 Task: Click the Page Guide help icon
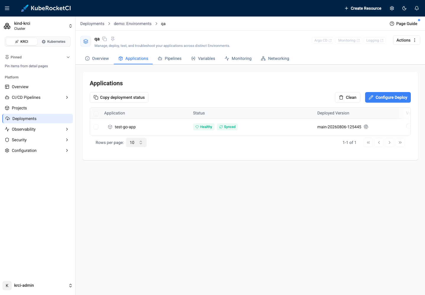coord(392,24)
